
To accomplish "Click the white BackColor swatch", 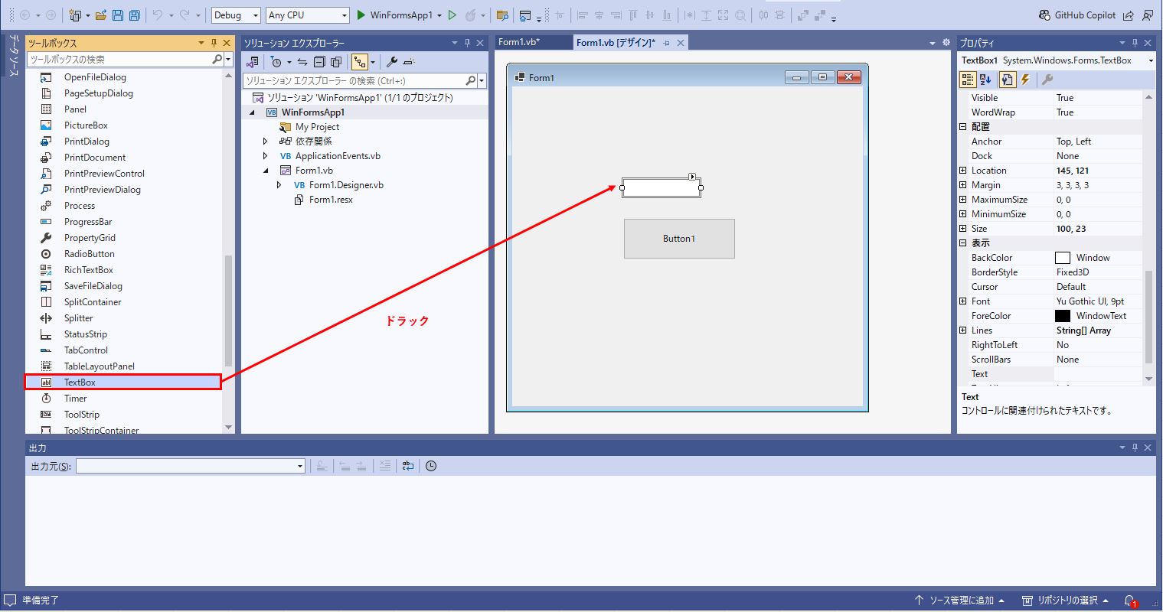I will pyautogui.click(x=1063, y=258).
